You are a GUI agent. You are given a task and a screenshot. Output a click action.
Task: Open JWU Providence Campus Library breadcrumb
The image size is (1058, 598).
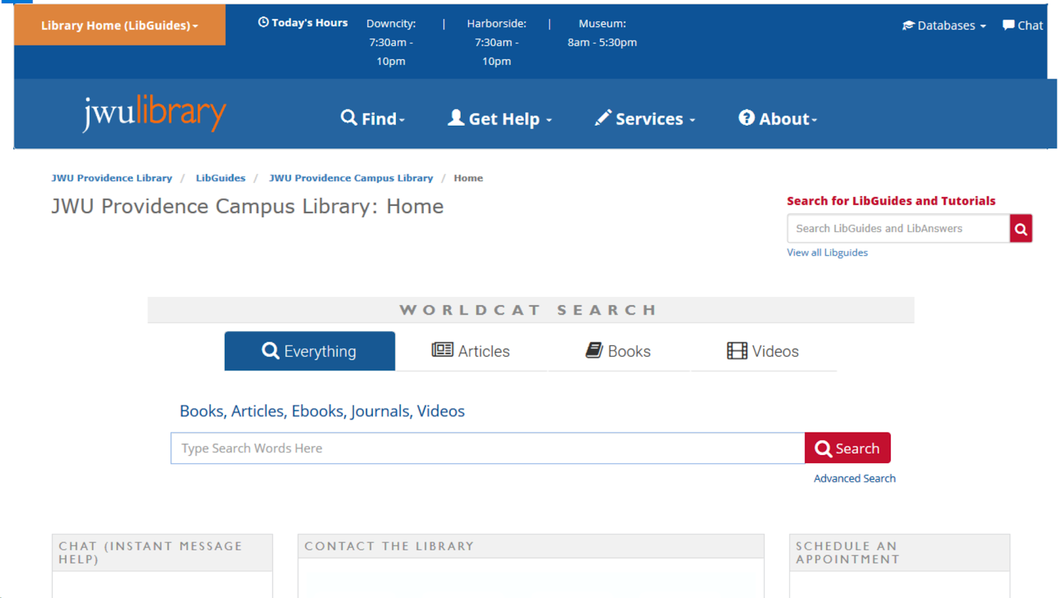point(351,178)
